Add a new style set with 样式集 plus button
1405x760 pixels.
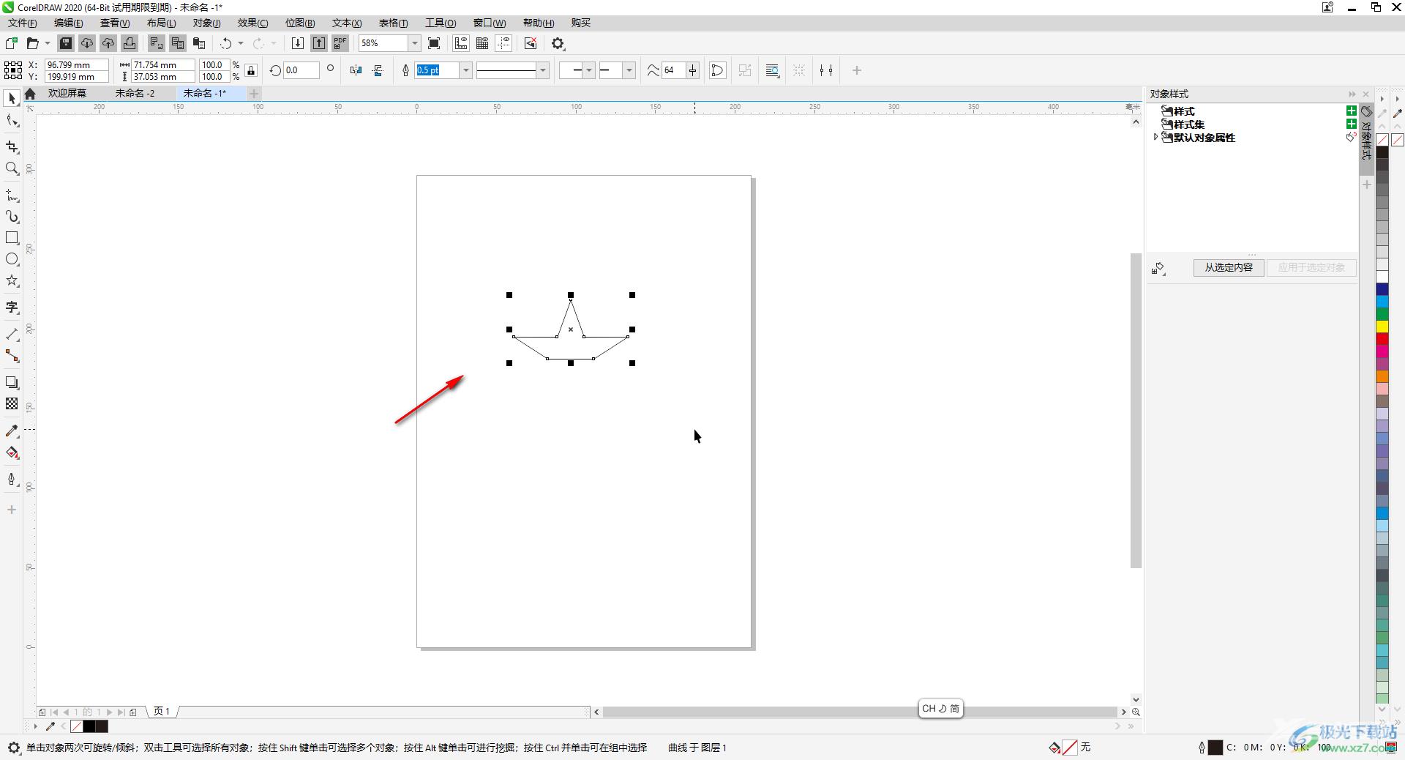click(x=1352, y=124)
